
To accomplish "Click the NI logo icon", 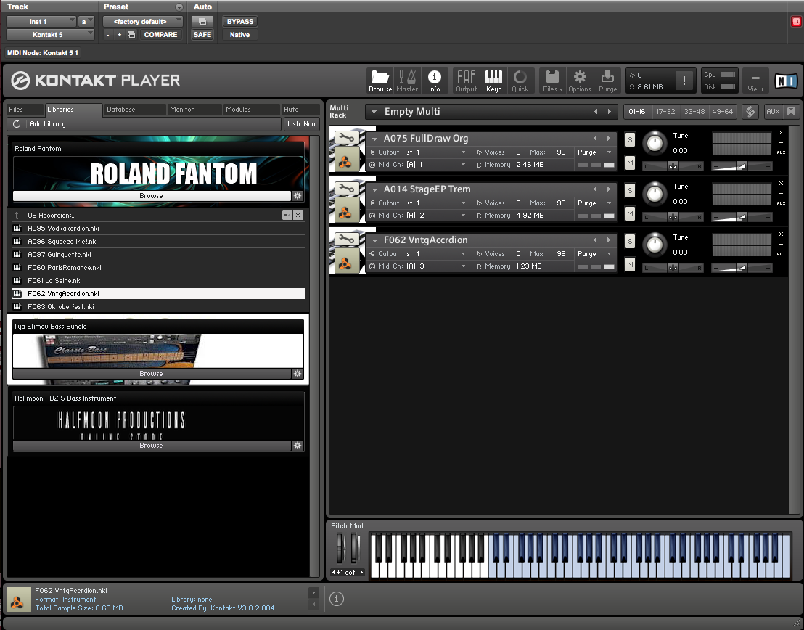I will [x=786, y=81].
